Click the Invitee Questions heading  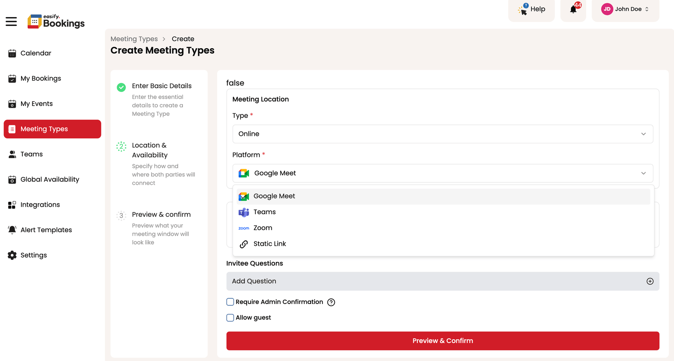pos(255,263)
